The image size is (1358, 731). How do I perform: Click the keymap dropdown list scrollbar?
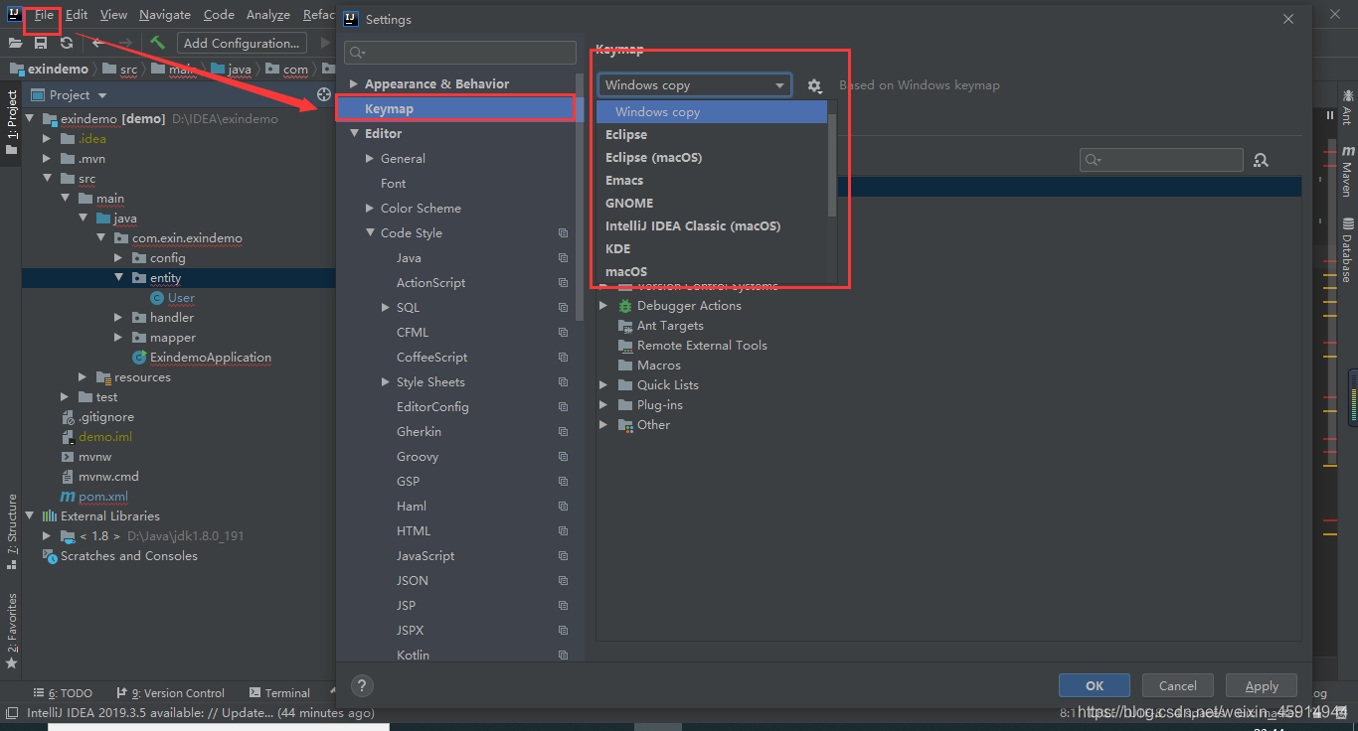(832, 165)
